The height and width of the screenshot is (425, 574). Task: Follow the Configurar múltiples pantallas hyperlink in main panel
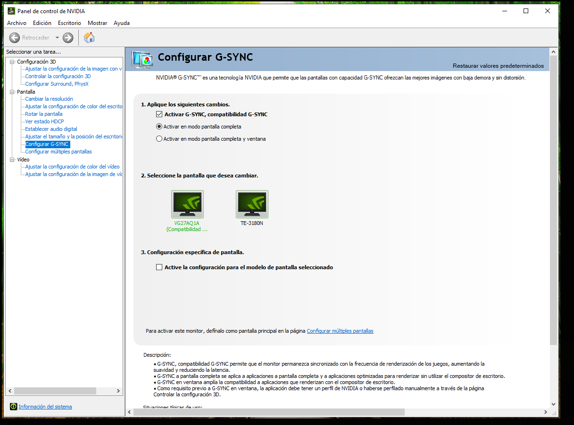pyautogui.click(x=340, y=331)
